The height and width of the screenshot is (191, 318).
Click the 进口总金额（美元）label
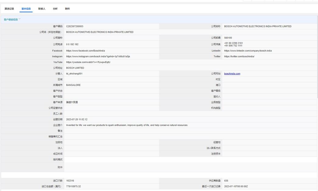click(51, 186)
